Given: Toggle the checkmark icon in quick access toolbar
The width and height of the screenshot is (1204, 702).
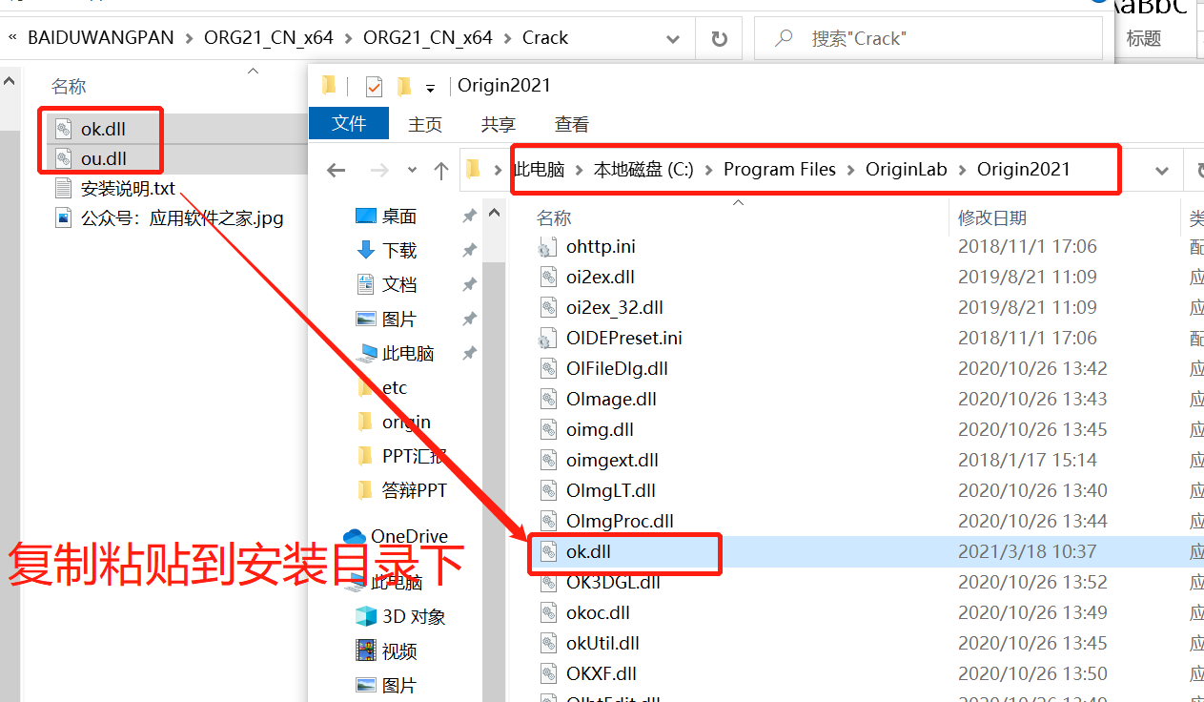Looking at the screenshot, I should click(375, 85).
